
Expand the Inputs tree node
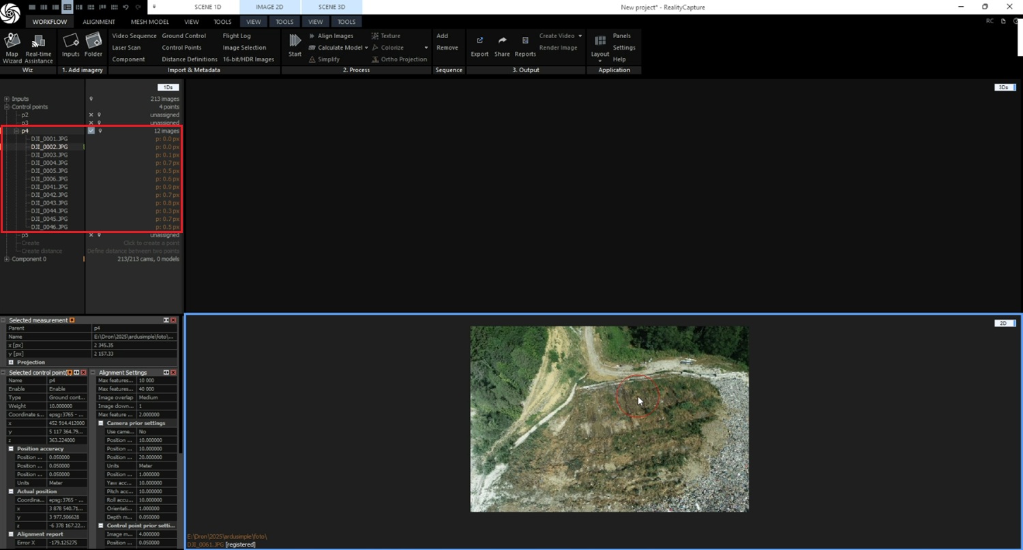pyautogui.click(x=7, y=100)
